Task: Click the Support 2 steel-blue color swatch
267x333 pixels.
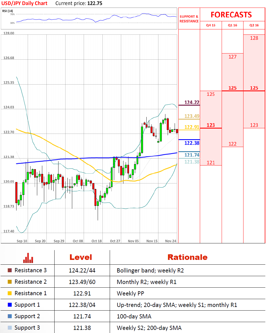Action: coord(10,316)
